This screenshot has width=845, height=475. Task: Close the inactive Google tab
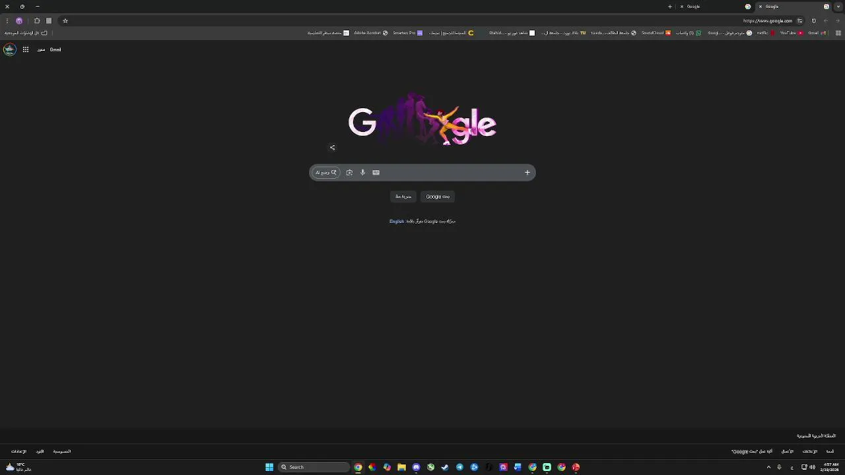click(x=682, y=7)
